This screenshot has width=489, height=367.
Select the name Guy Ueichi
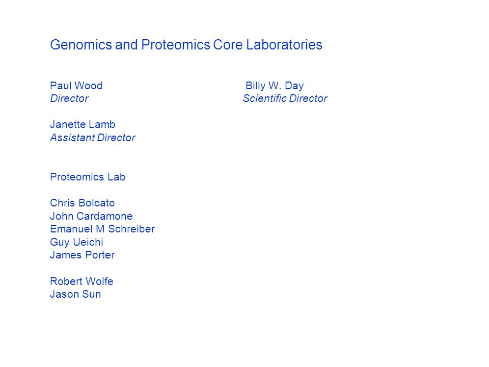[x=76, y=243]
